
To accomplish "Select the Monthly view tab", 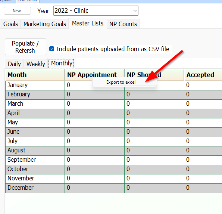I will click(x=62, y=63).
